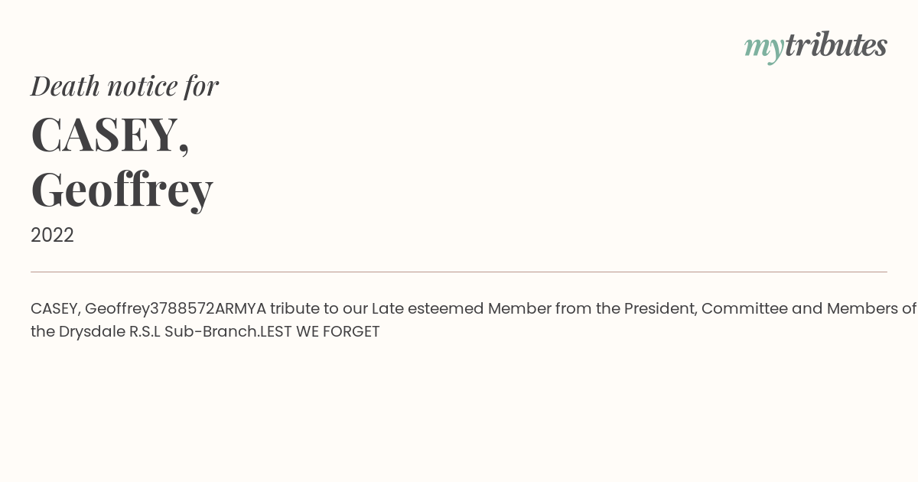918x482 pixels.
Task: Select "R.S.L" in the notice text
Action: pyautogui.click(x=145, y=332)
